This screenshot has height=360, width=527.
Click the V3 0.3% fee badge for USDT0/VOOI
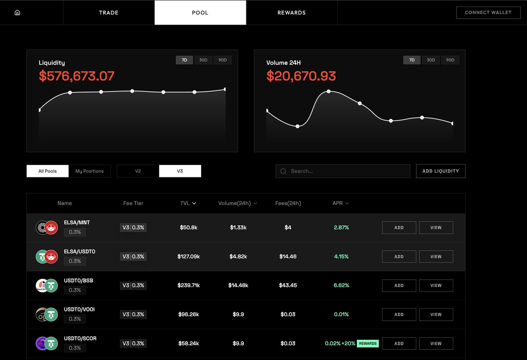(x=133, y=314)
